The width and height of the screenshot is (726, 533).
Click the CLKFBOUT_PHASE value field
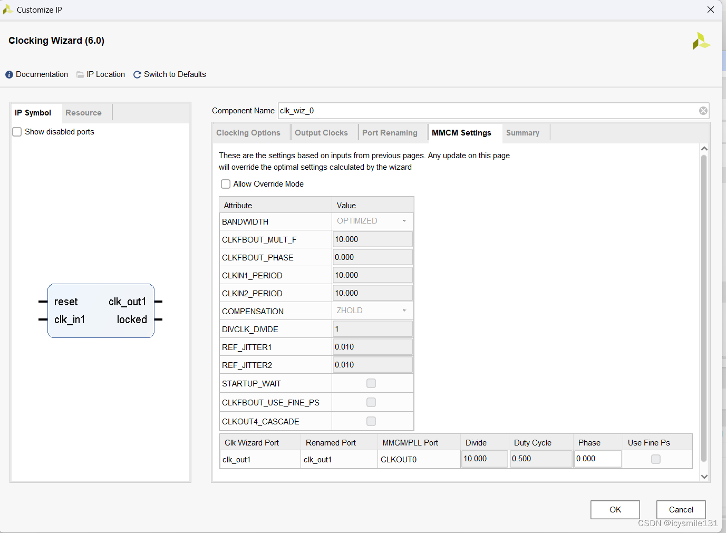(372, 257)
